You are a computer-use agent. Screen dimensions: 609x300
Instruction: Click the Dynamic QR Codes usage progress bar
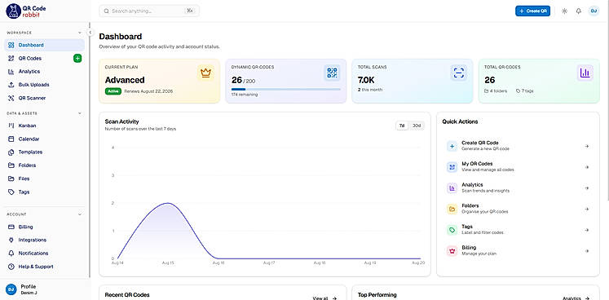[x=286, y=90]
